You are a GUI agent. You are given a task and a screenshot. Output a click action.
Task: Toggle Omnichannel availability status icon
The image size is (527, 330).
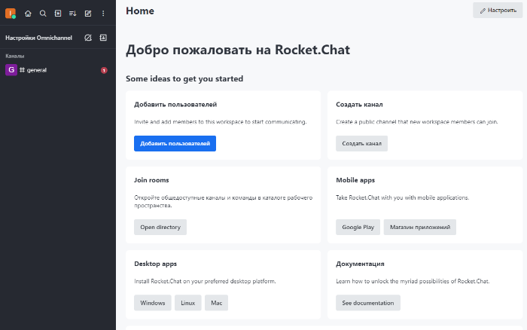point(88,38)
